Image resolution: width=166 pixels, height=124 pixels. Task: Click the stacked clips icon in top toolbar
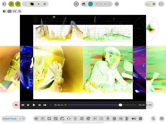[32, 4]
